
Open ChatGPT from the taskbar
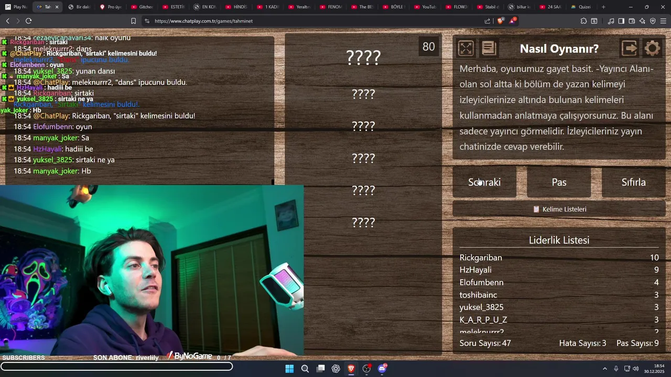pos(336,369)
